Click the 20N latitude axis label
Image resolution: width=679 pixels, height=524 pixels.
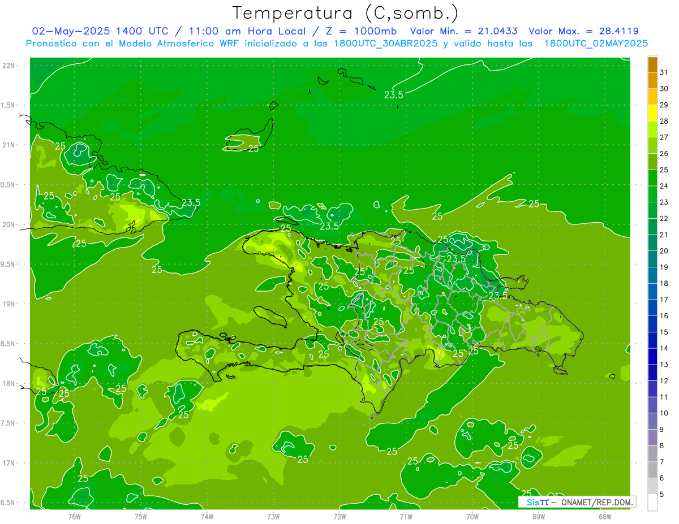click(x=9, y=225)
